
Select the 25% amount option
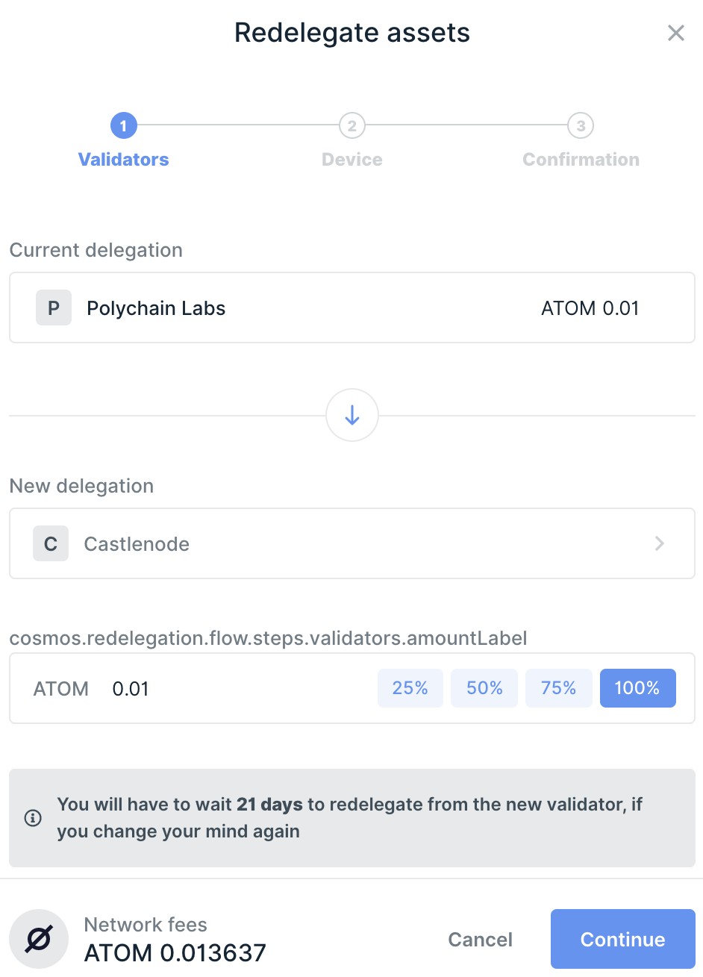pos(410,688)
